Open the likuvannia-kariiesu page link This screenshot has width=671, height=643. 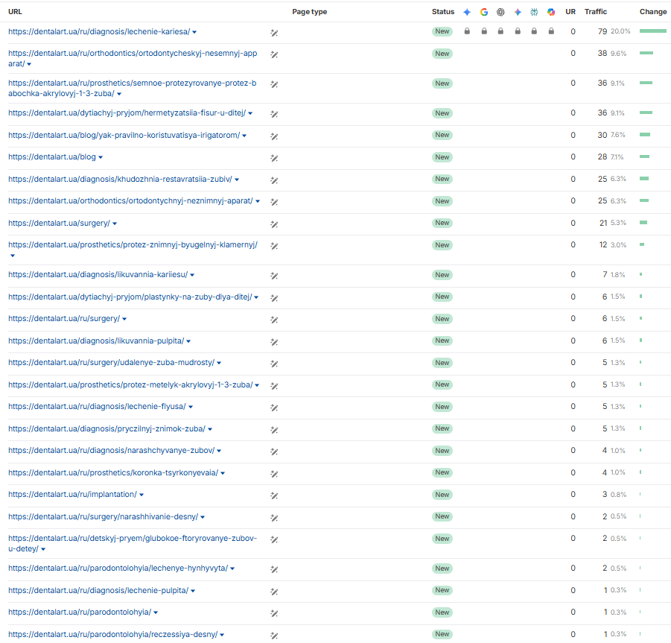click(x=98, y=274)
